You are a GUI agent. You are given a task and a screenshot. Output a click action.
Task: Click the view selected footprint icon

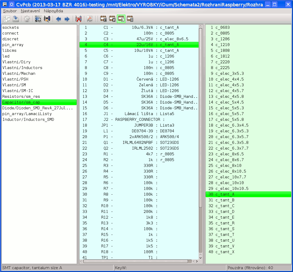pos(38,19)
